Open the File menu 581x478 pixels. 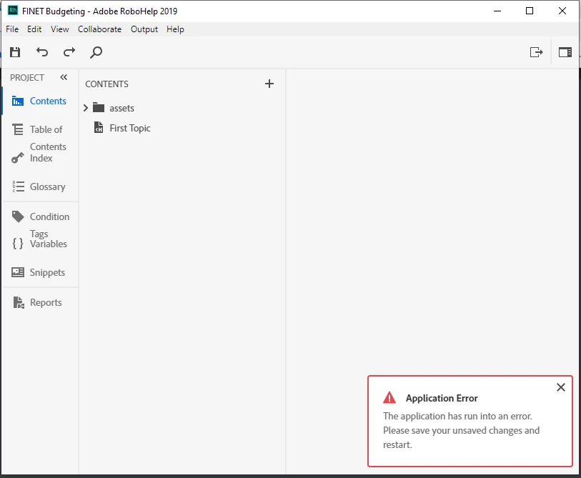tap(12, 29)
